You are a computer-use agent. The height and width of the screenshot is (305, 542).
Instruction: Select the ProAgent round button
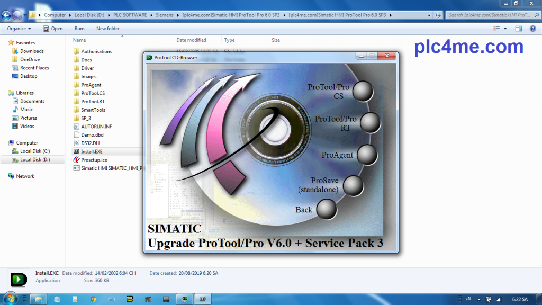point(366,155)
